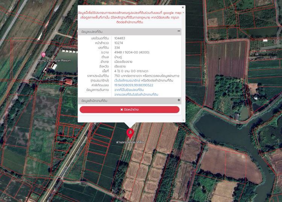The width and height of the screenshot is (282, 202).
Task: Click the pink Rung Chiangrai Resort marker icon
Action: click(43, 55)
